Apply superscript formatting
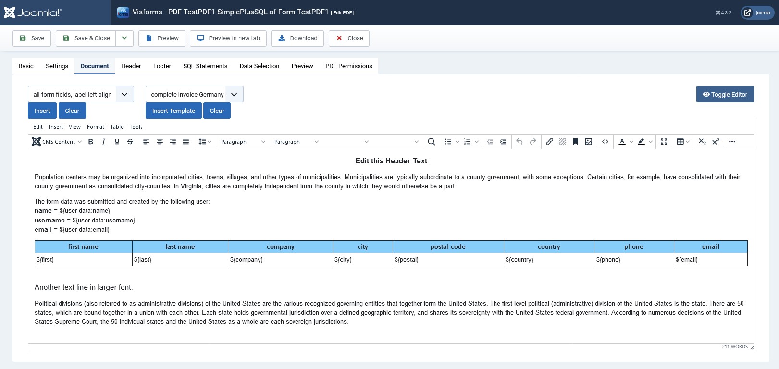779x369 pixels. (716, 142)
